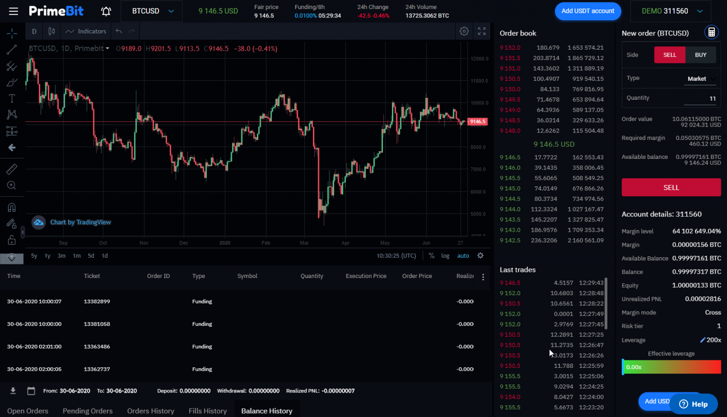This screenshot has height=417, width=727.
Task: Redo chart action
Action: (x=132, y=31)
